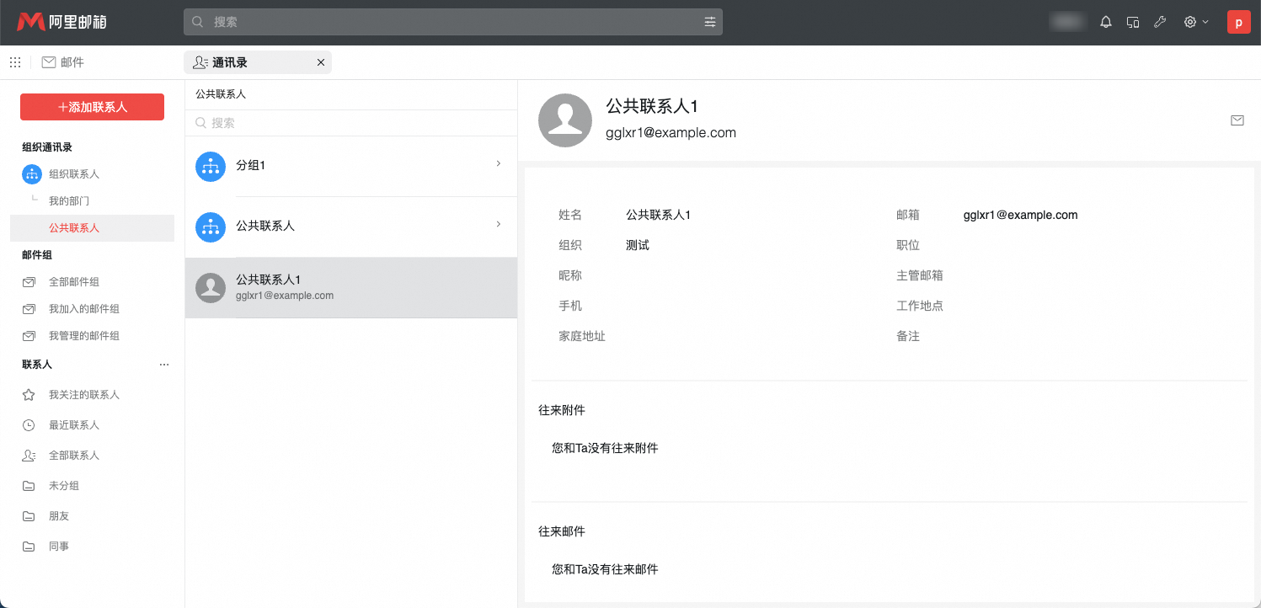Expand the 公共联系人 group chevron

(498, 224)
